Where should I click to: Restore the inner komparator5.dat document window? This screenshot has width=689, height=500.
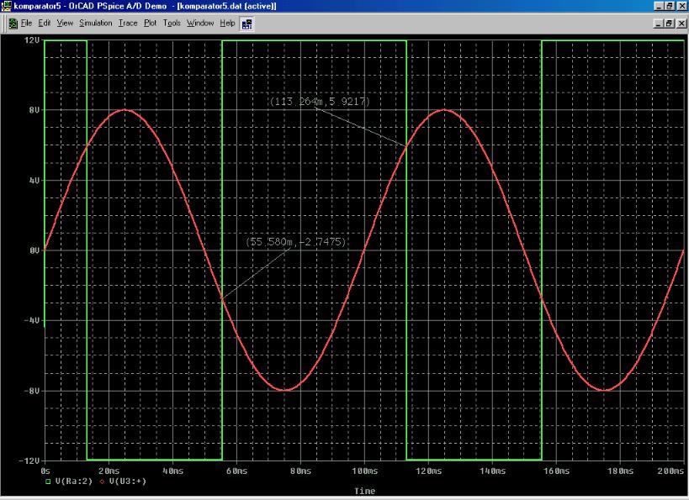(670, 23)
